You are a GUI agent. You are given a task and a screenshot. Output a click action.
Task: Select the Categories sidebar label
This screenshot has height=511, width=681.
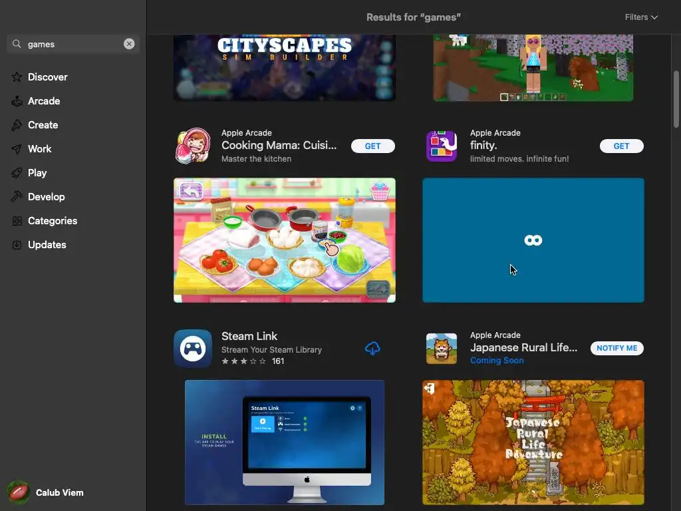click(x=53, y=221)
